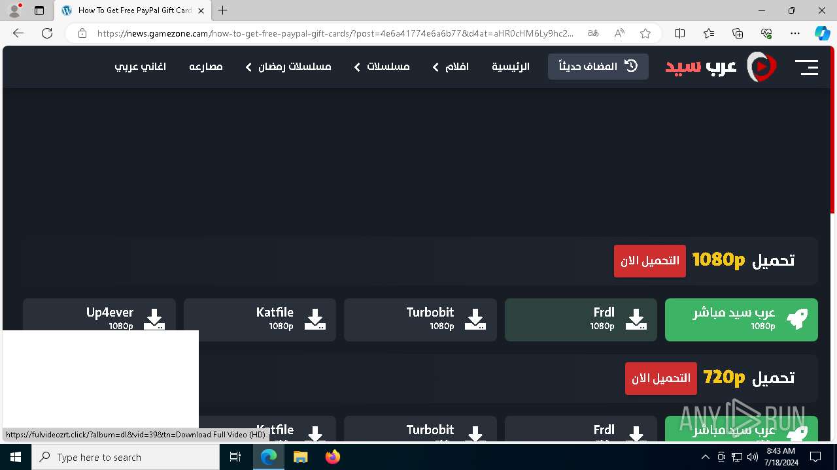
Task: Click the Katfile 720p download icon
Action: 315,433
